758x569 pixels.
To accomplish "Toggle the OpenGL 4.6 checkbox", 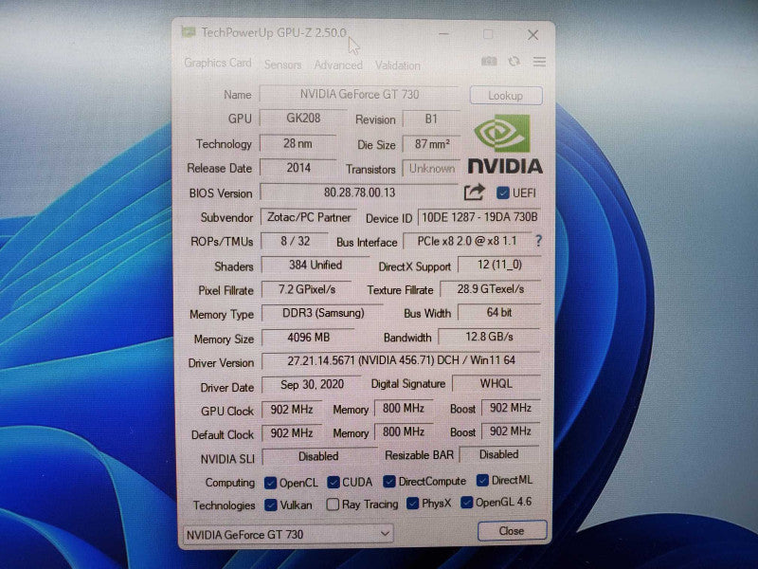I will [466, 503].
